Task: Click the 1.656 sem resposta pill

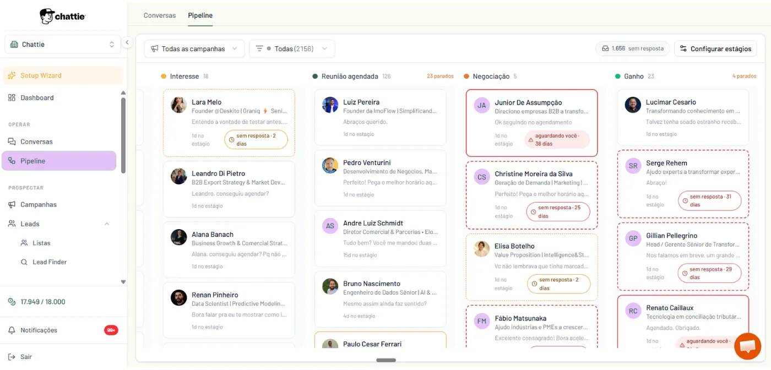Action: pyautogui.click(x=633, y=48)
